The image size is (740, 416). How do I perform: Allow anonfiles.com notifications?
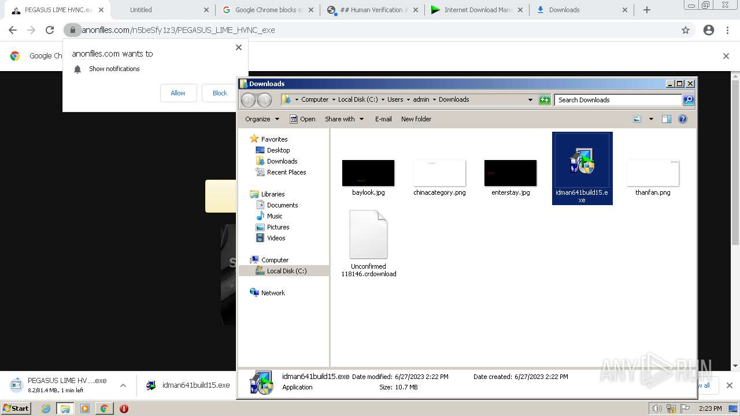(x=178, y=93)
